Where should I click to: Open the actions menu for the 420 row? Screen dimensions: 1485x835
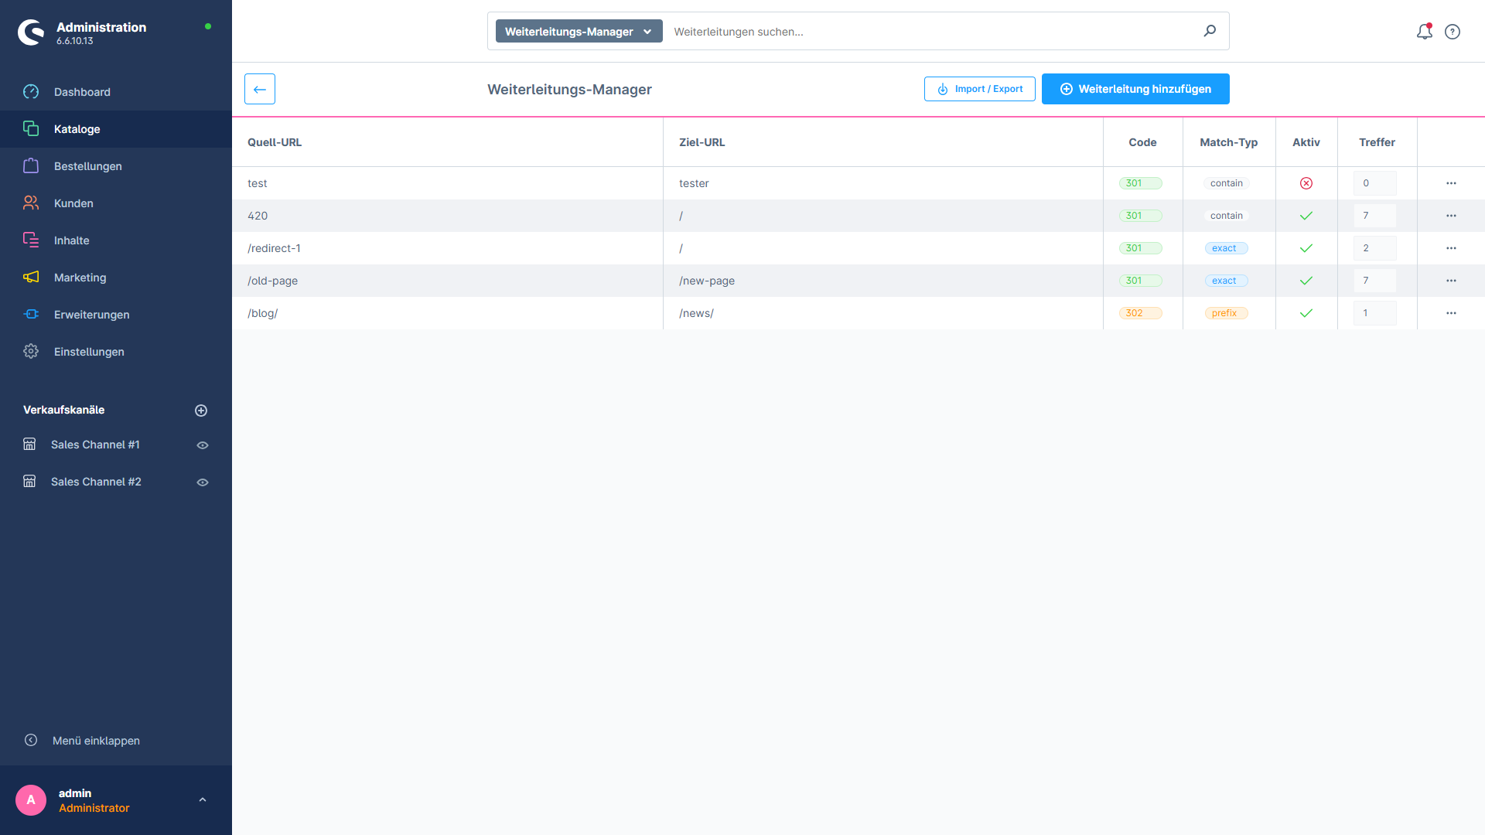pos(1451,216)
